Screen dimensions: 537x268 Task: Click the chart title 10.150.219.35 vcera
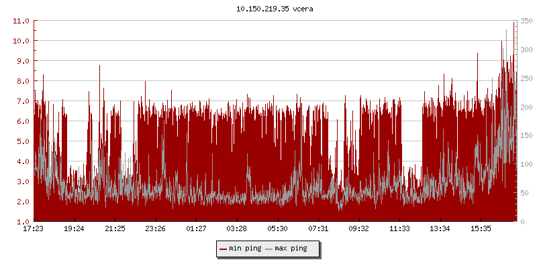pyautogui.click(x=270, y=9)
